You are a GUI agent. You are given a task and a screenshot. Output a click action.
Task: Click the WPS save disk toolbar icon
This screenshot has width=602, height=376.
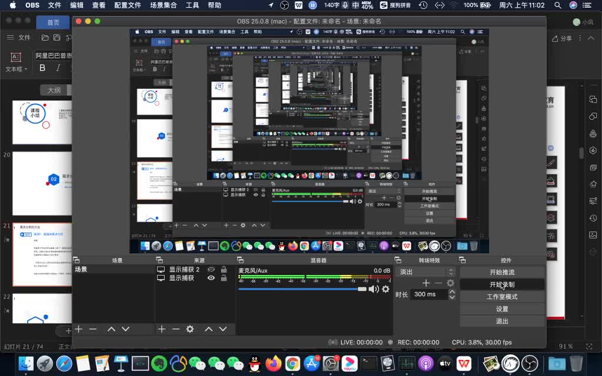[57, 38]
